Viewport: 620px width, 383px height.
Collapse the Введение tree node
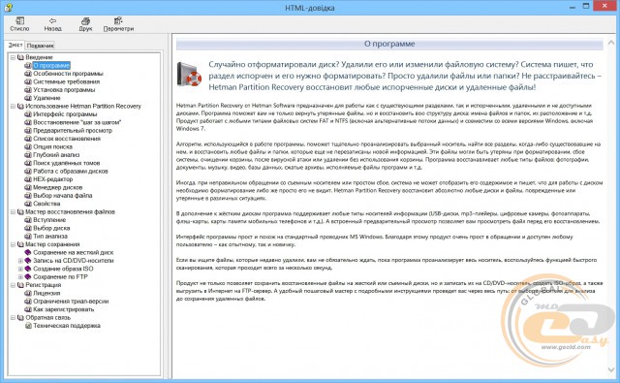13,57
